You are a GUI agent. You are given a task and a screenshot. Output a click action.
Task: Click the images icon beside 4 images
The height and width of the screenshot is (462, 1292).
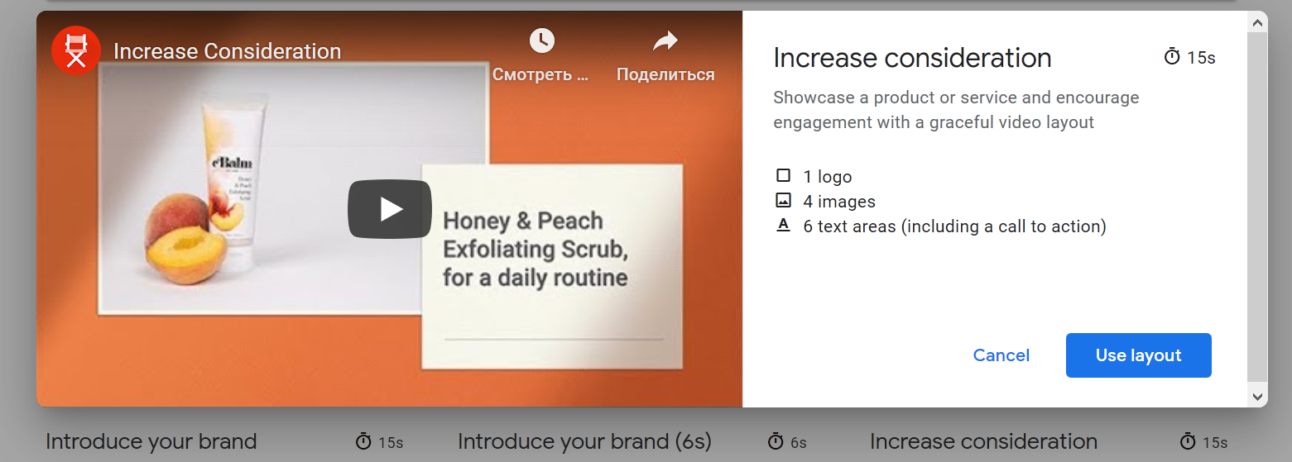coord(783,201)
